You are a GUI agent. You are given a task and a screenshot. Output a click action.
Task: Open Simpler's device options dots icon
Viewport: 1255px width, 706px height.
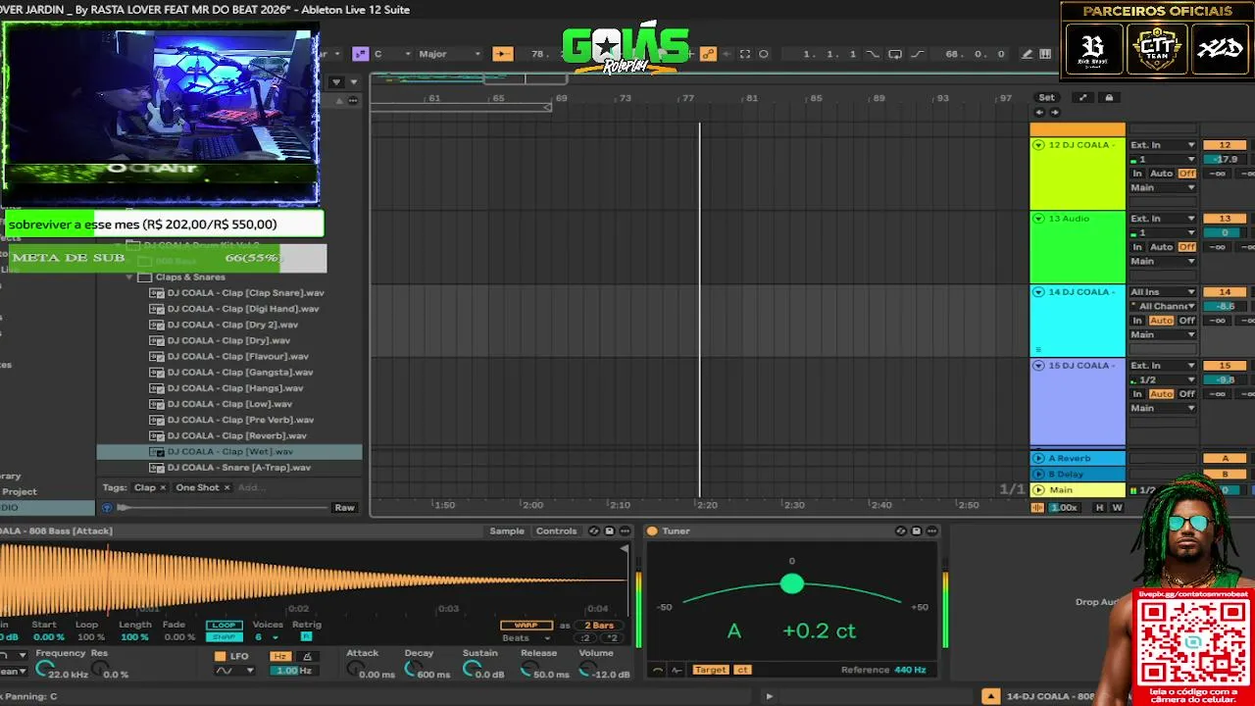(x=625, y=530)
